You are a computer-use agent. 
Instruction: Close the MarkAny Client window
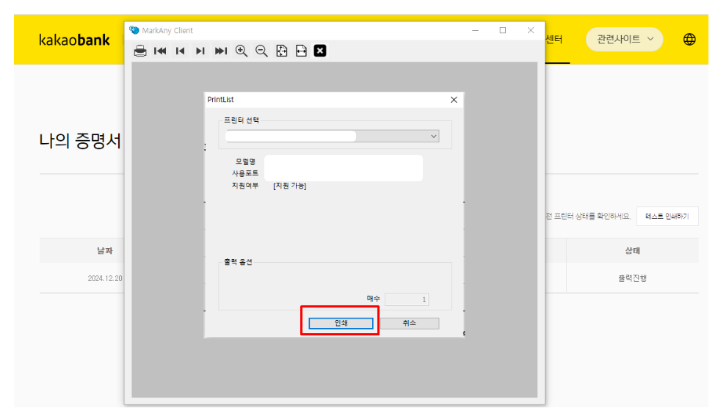[x=531, y=30]
